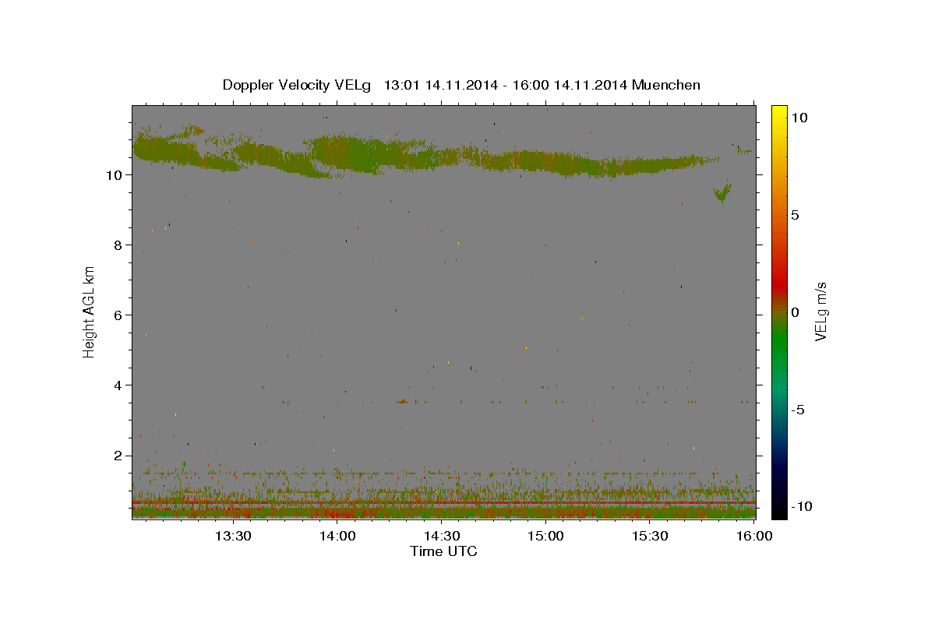Click the small isolated cloud near 15:50
Image resolution: width=935 pixels, height=623 pixels.
[x=723, y=192]
